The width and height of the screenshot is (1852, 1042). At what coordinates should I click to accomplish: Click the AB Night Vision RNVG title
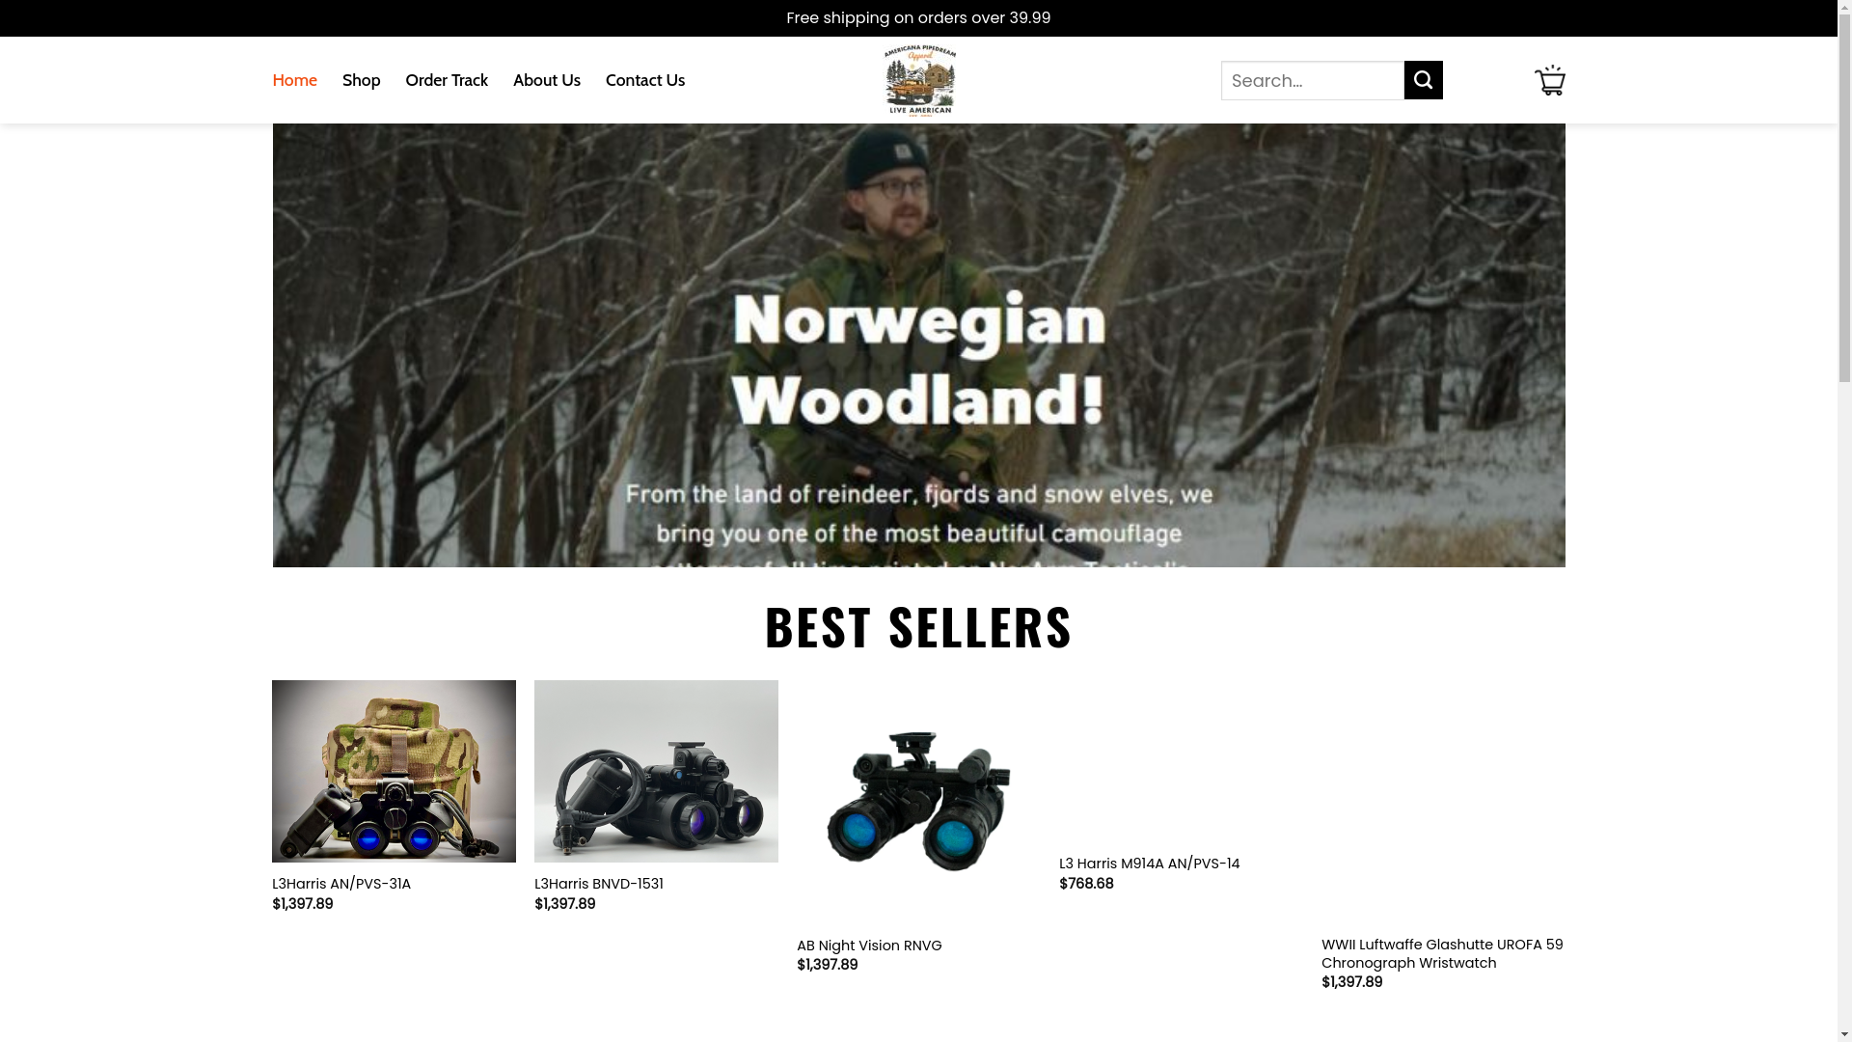(869, 946)
